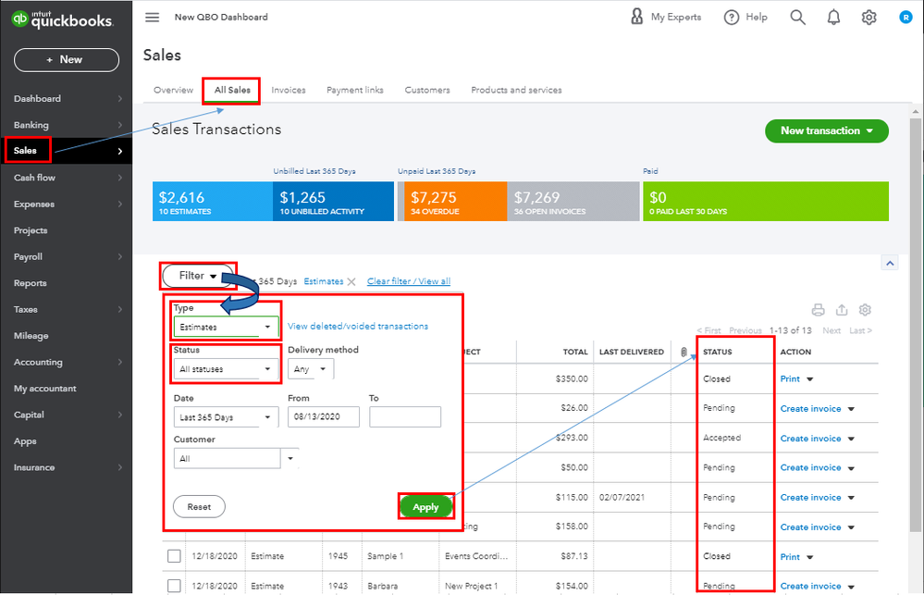Click the $2,616 Estimates tile
This screenshot has height=595, width=924.
[213, 202]
